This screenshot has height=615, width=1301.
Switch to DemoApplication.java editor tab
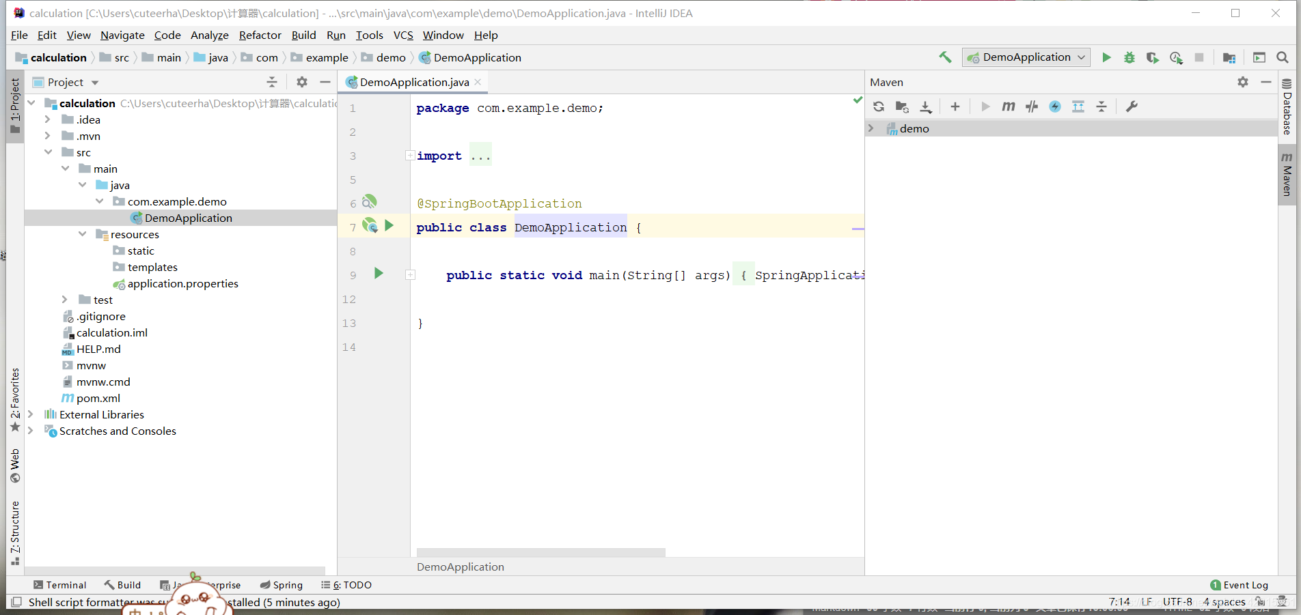(414, 82)
